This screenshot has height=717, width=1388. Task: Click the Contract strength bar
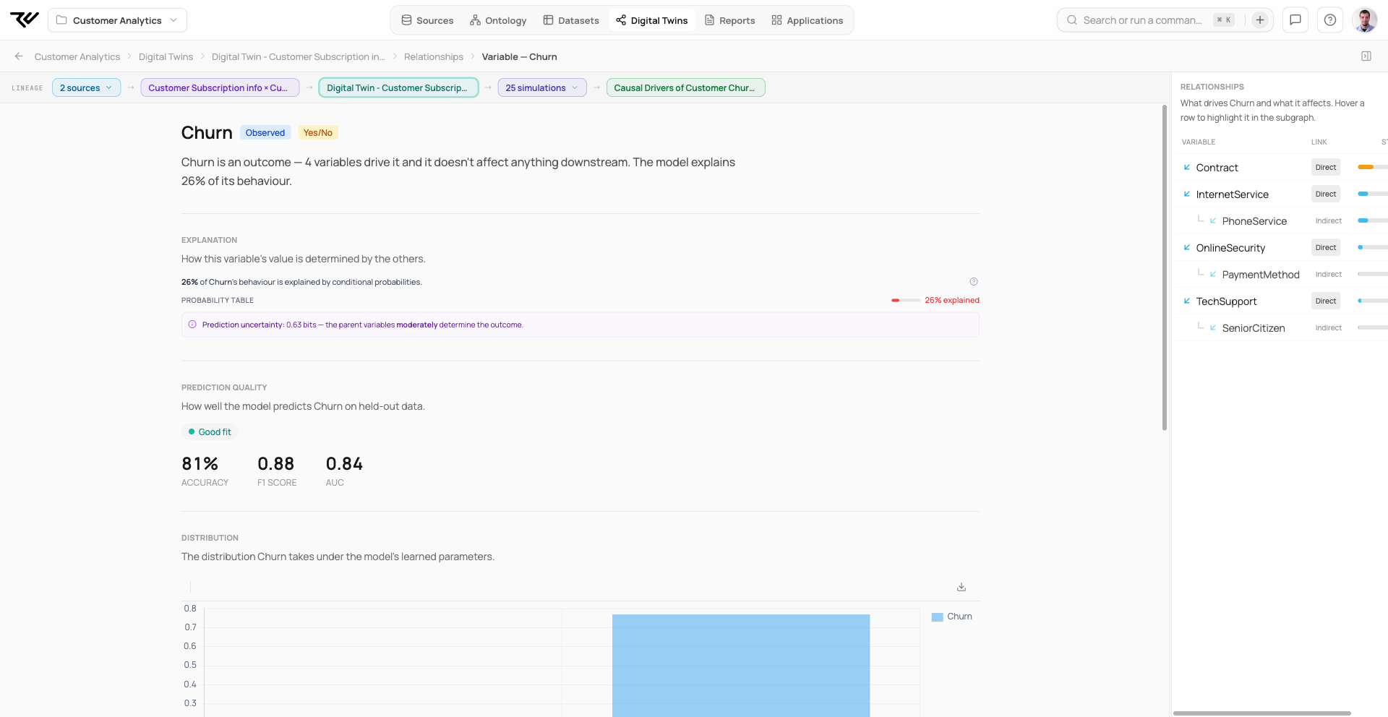point(1372,167)
